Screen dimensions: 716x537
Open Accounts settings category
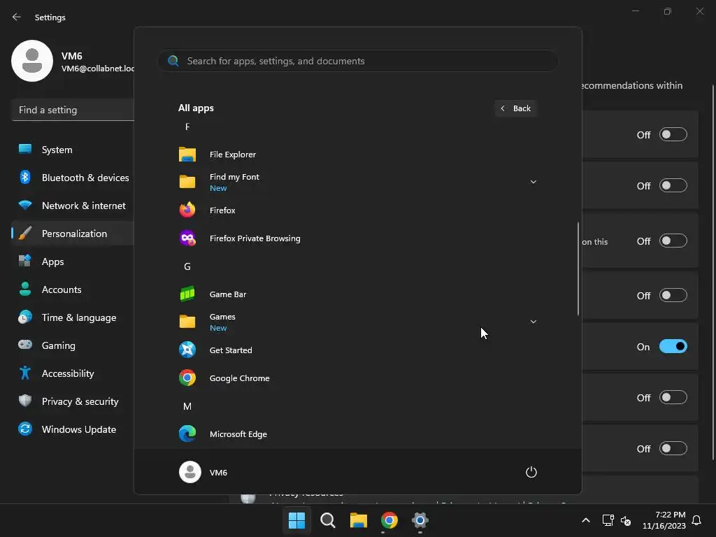tap(73, 289)
